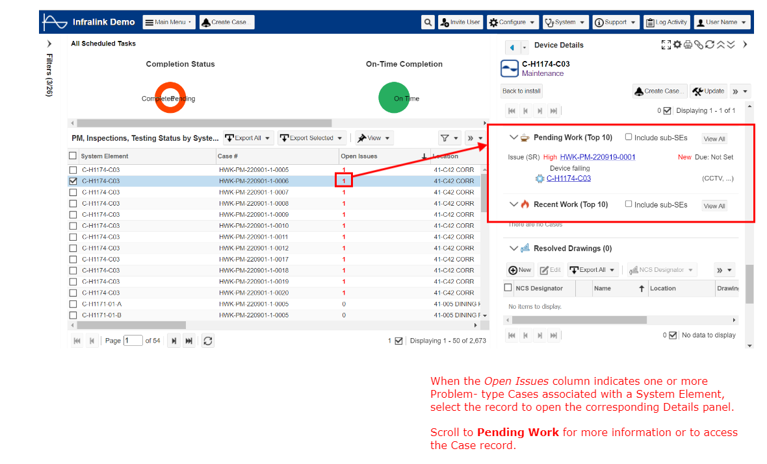Expand all sections with double down chevrons
767x464 pixels.
click(x=731, y=45)
